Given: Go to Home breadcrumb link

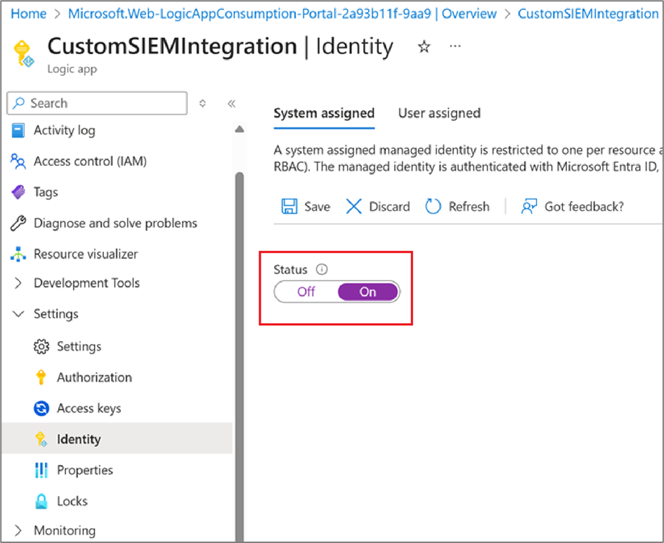Looking at the screenshot, I should (30, 14).
